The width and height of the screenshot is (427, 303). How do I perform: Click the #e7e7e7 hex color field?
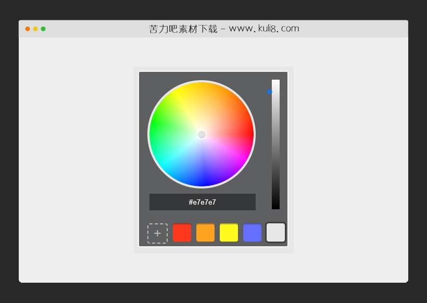click(202, 202)
